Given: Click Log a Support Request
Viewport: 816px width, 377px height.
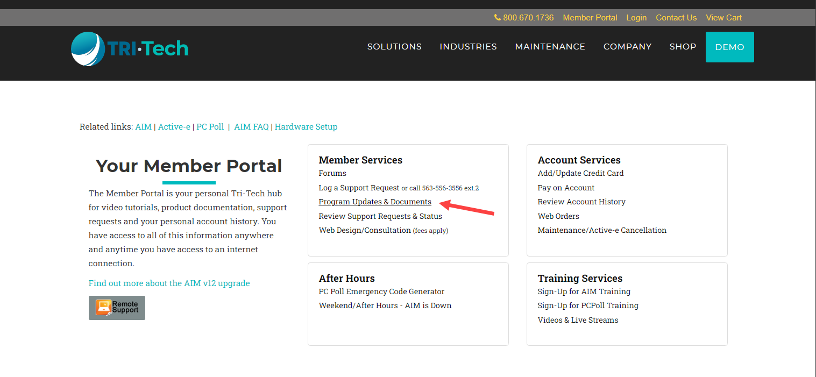Looking at the screenshot, I should pyautogui.click(x=359, y=188).
